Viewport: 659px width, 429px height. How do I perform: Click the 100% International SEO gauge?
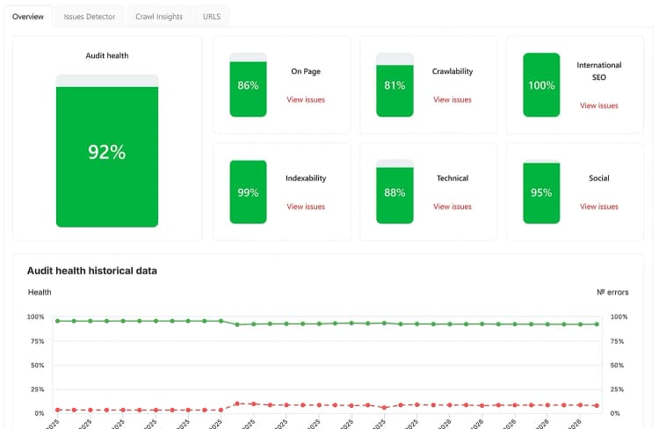[541, 84]
